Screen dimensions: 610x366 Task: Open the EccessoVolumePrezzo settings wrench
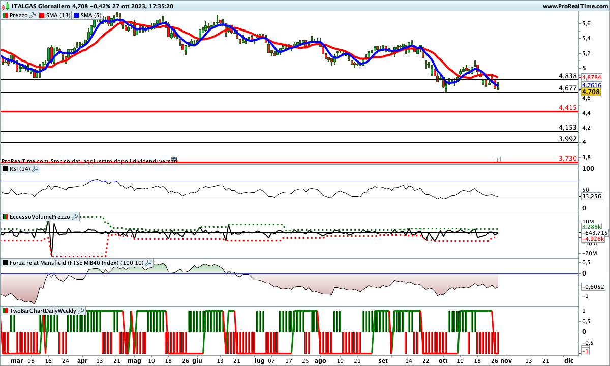(x=75, y=217)
